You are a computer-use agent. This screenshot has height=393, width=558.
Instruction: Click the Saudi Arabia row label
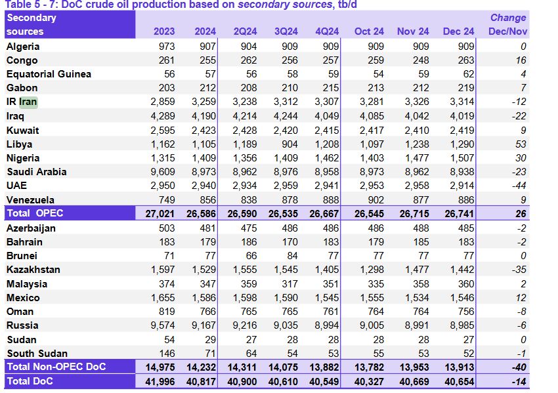(x=36, y=172)
